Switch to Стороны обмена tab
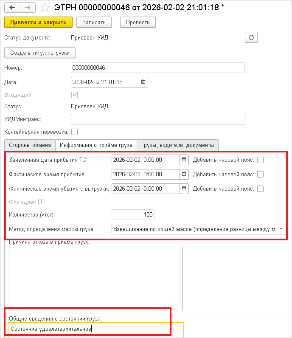The image size is (292, 338). coord(30,145)
